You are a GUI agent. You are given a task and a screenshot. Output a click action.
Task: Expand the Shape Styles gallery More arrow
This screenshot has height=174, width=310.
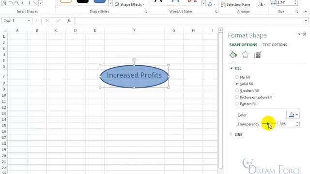(x=110, y=3)
